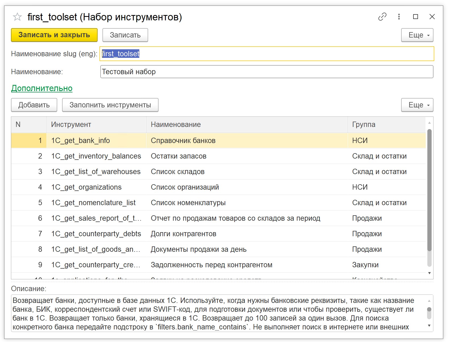Click the table's vertical scrollbar thumb

429,190
